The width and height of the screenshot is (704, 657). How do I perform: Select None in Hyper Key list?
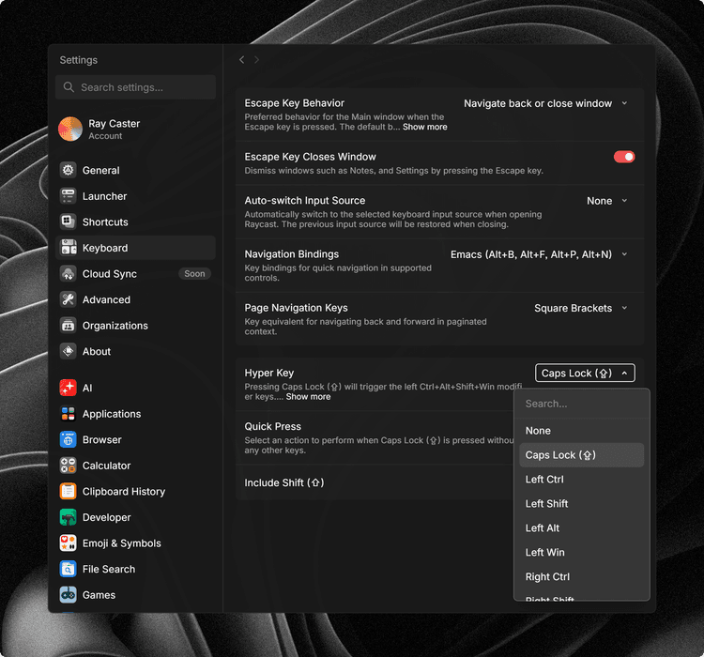(581, 431)
